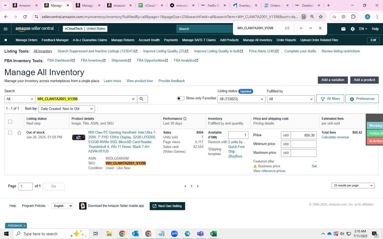
Task: Click View reference prices link
Action: click(x=269, y=171)
